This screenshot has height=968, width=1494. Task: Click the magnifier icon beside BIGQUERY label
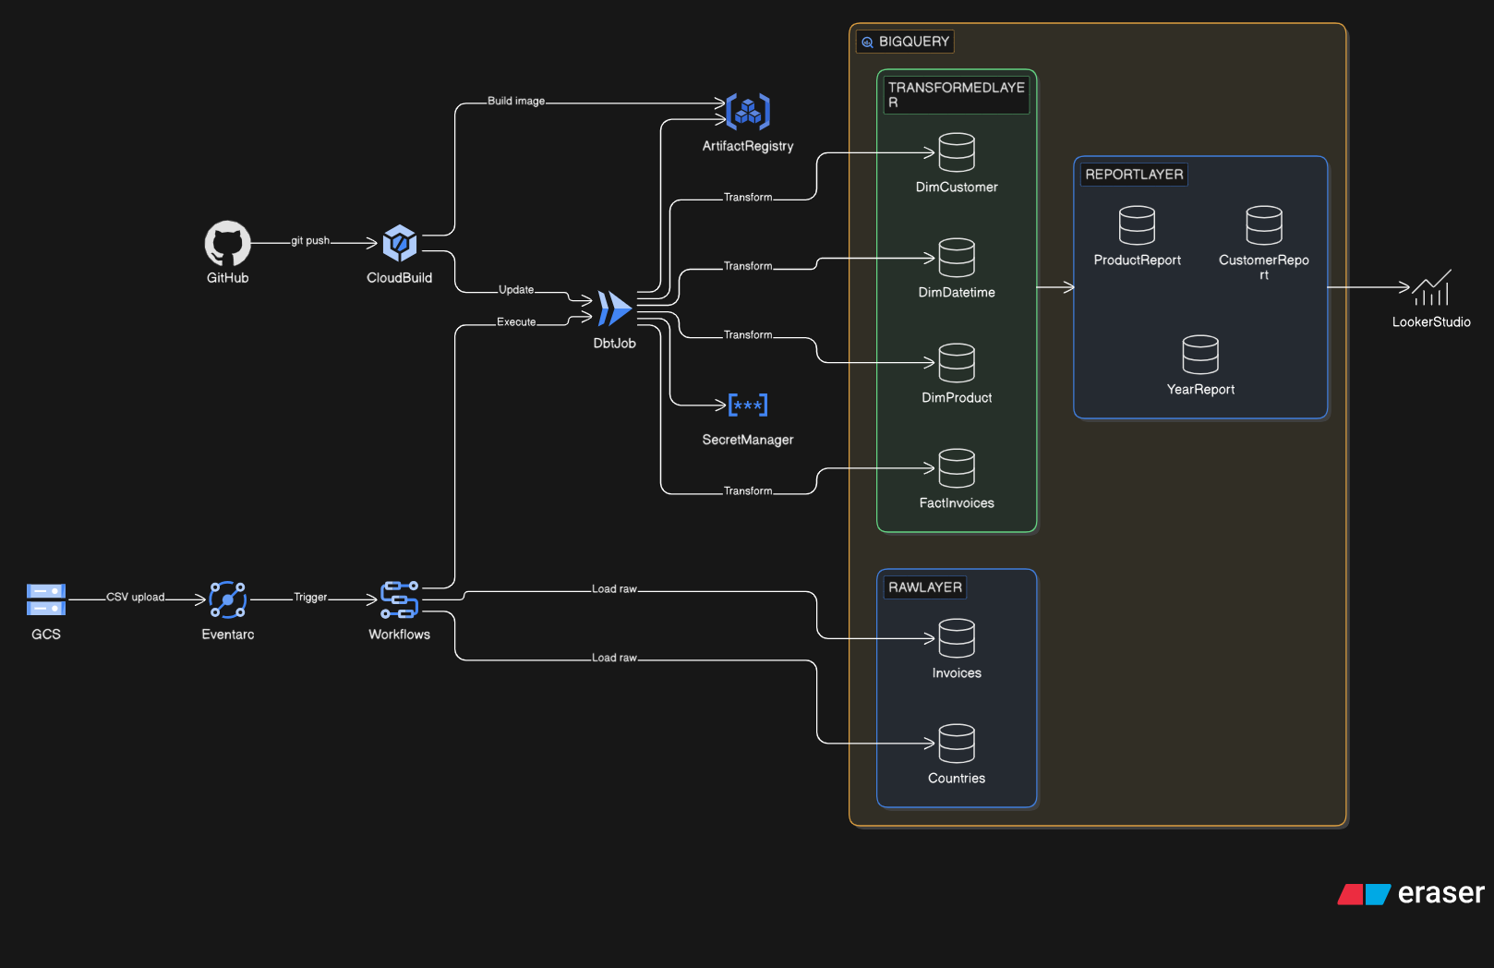click(x=866, y=42)
